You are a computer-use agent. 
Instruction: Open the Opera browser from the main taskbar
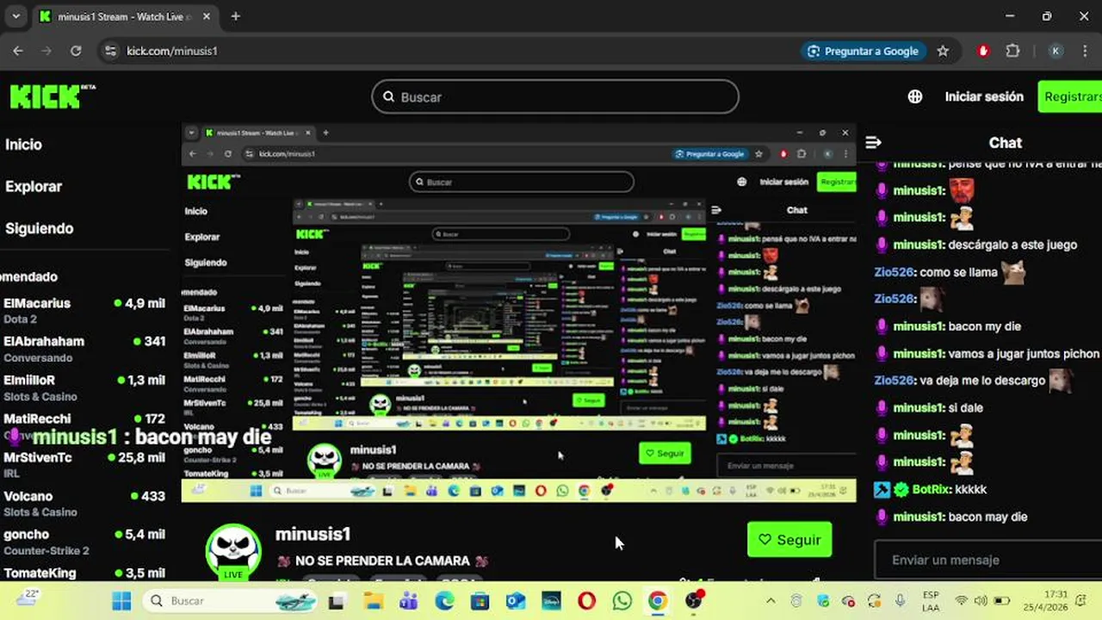586,601
